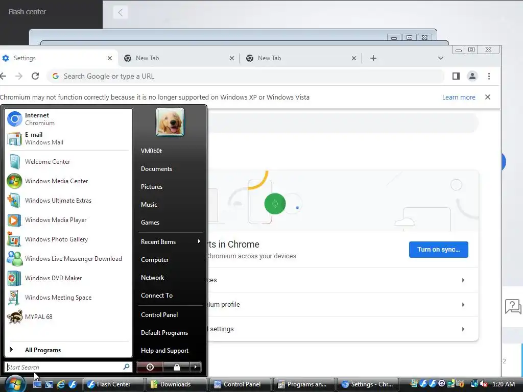Open the shutdown options arrow
Viewport: 523px width, 392px height.
point(196,367)
